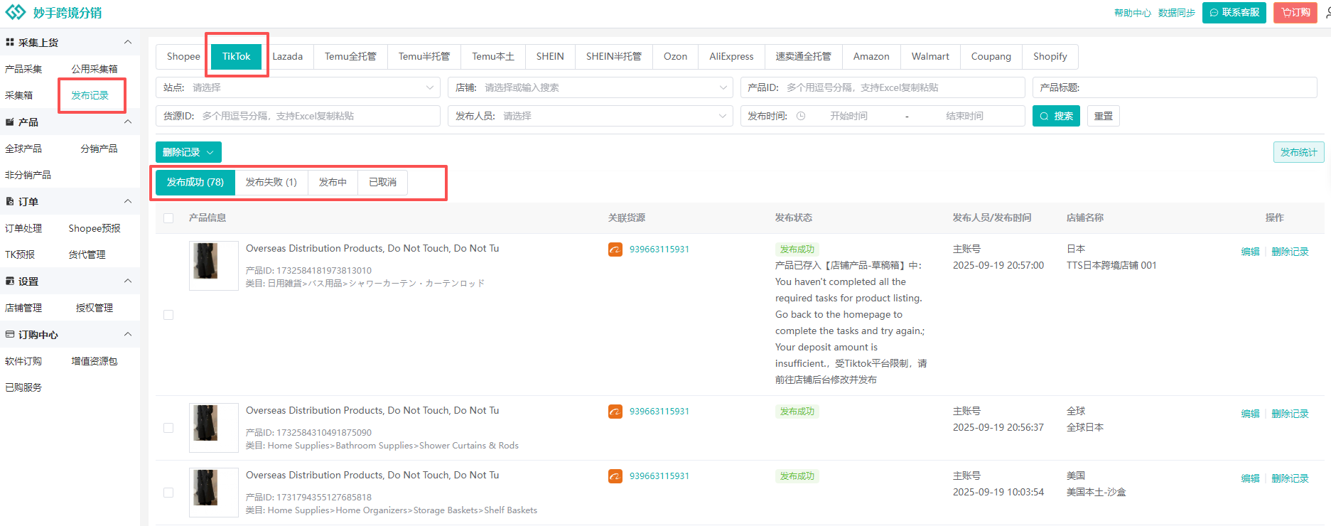Click the 1688 source icon in third row

click(x=615, y=476)
